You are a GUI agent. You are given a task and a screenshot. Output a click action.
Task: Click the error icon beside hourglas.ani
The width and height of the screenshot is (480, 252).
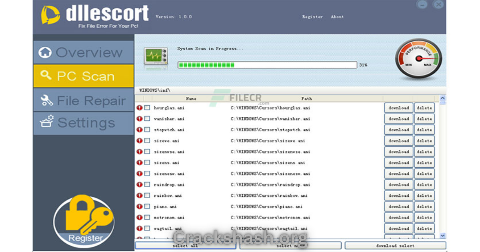tap(139, 108)
